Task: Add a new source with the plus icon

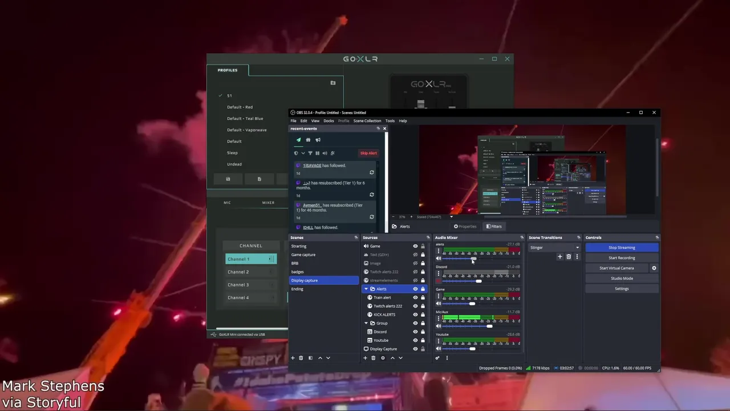Action: pos(366,358)
